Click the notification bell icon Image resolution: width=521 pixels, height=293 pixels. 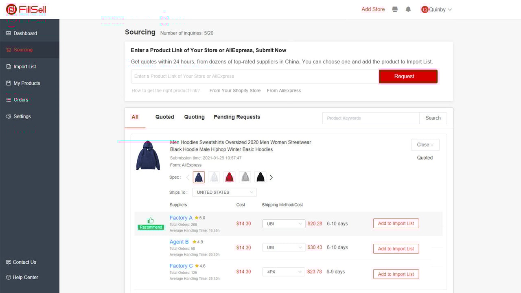tap(408, 9)
